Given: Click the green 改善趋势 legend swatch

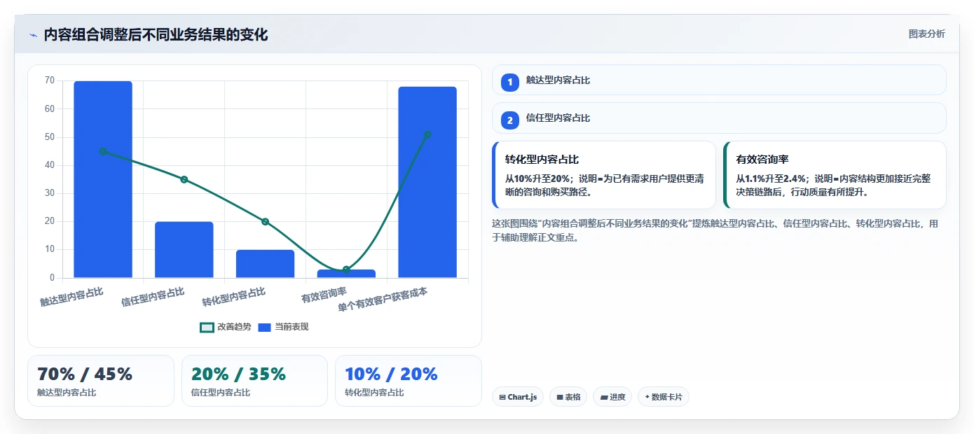Looking at the screenshot, I should click(207, 328).
